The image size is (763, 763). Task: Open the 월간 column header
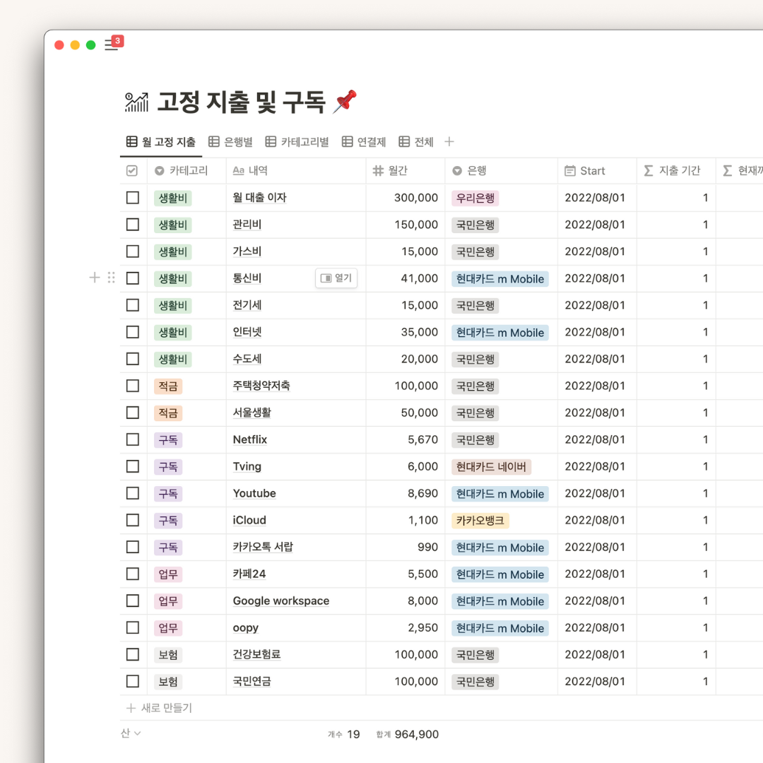click(x=406, y=171)
